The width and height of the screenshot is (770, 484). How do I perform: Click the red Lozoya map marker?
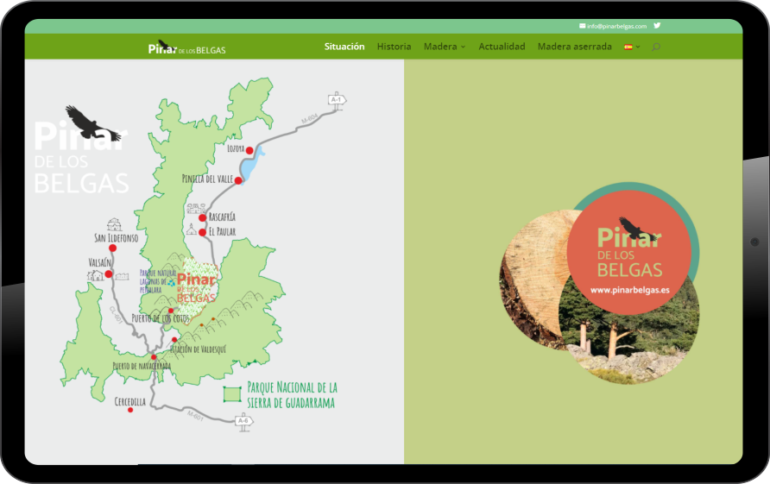tap(249, 150)
